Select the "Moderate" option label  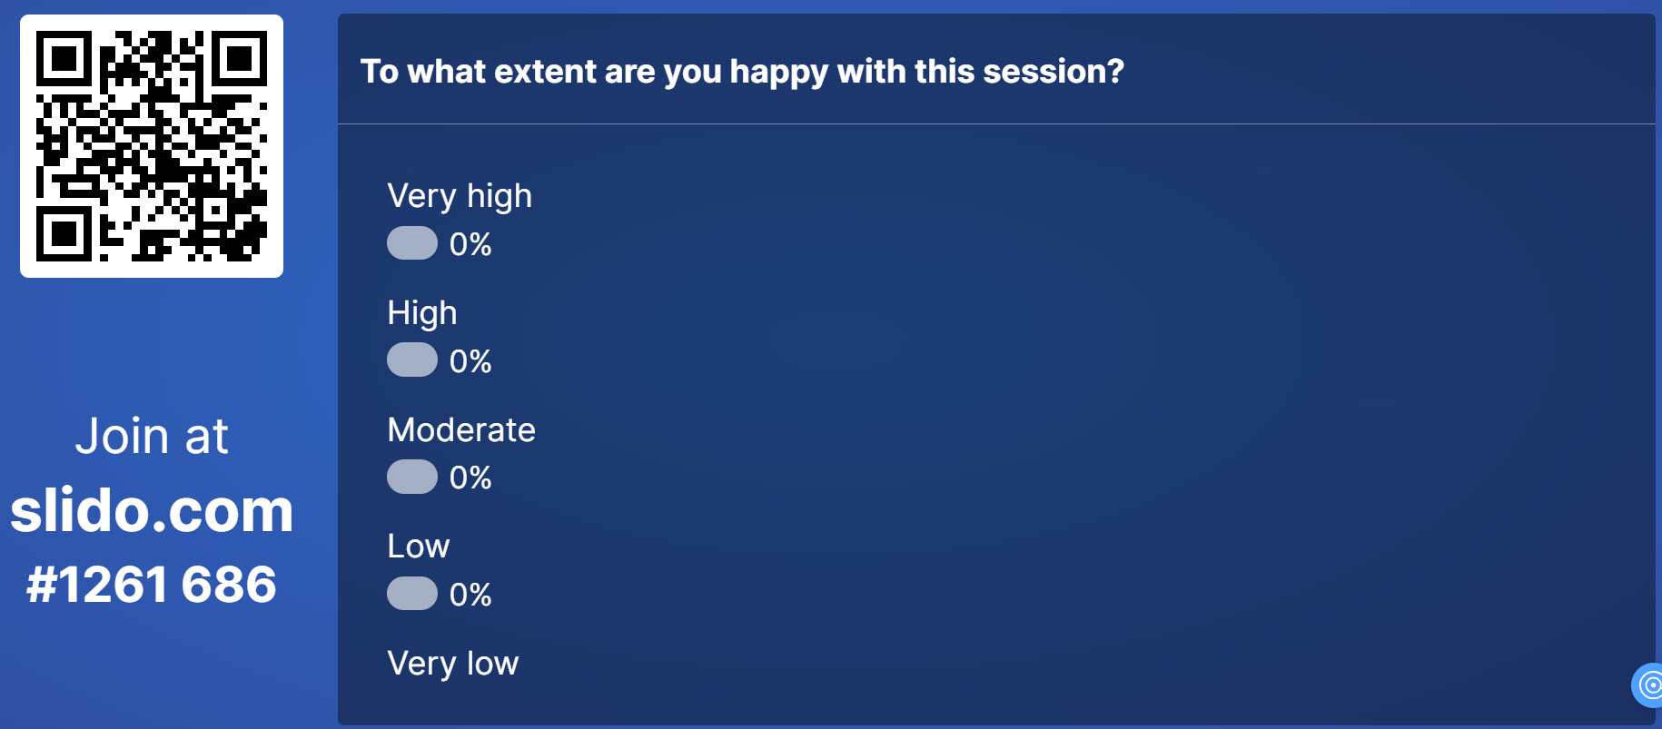click(x=461, y=429)
